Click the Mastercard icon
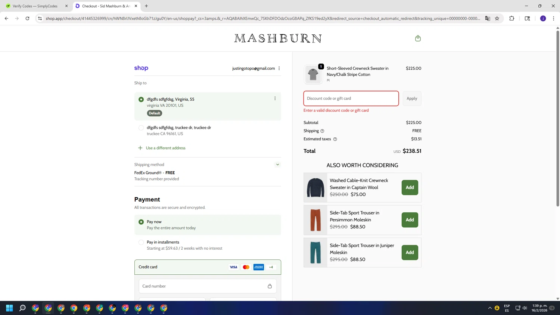The width and height of the screenshot is (560, 315). point(246,267)
